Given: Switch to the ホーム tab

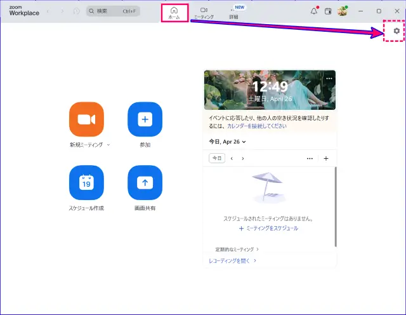Looking at the screenshot, I should [174, 13].
